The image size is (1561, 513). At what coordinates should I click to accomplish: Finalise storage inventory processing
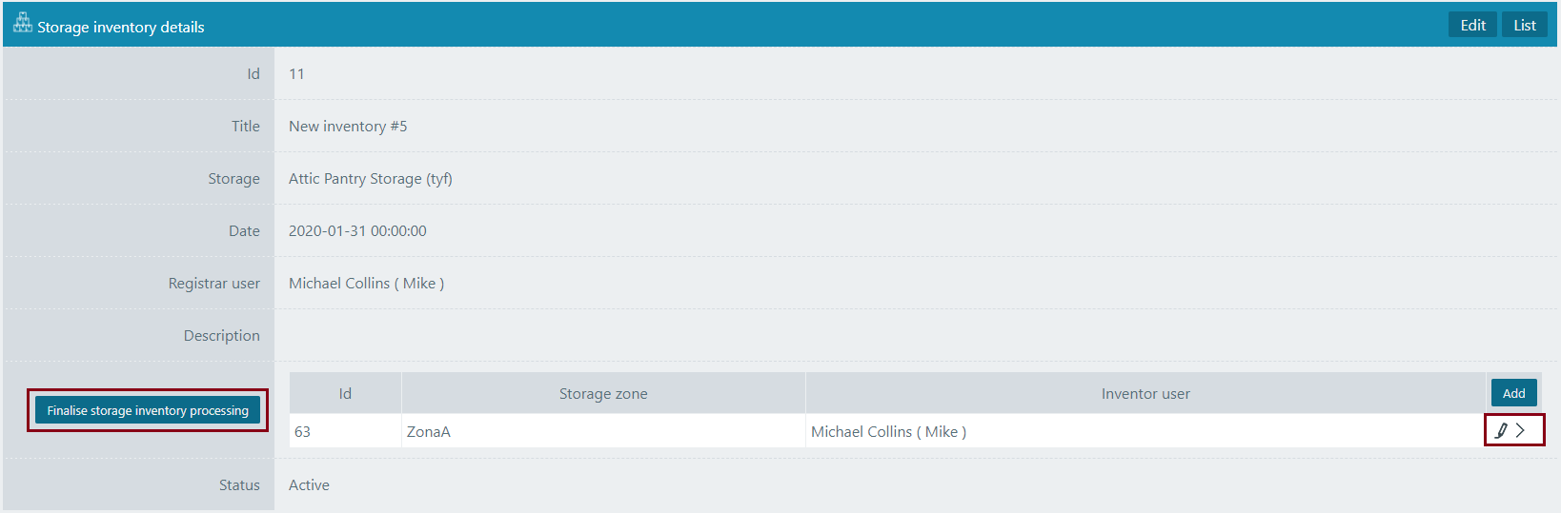148,410
